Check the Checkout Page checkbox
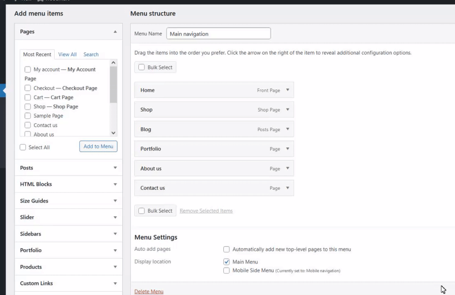The image size is (455, 295). point(28,88)
